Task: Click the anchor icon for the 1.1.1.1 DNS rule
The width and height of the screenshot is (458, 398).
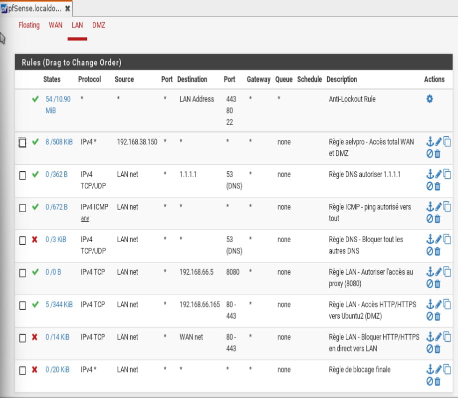Action: [x=430, y=174]
